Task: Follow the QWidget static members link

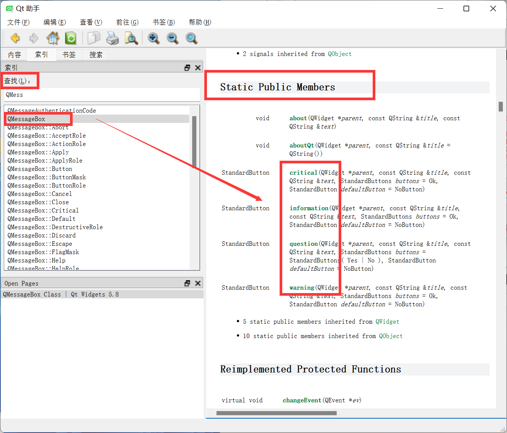Action: (x=387, y=321)
